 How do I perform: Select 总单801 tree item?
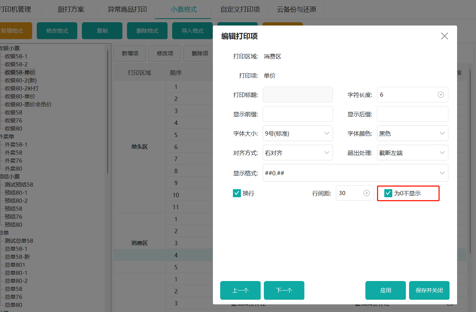click(15, 265)
